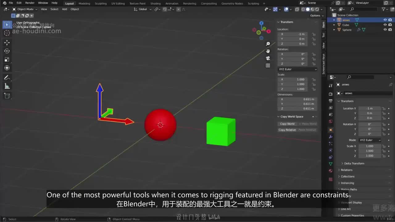Switch to the Geometry Nodes workspace tab
395x222 pixels.
232,3
